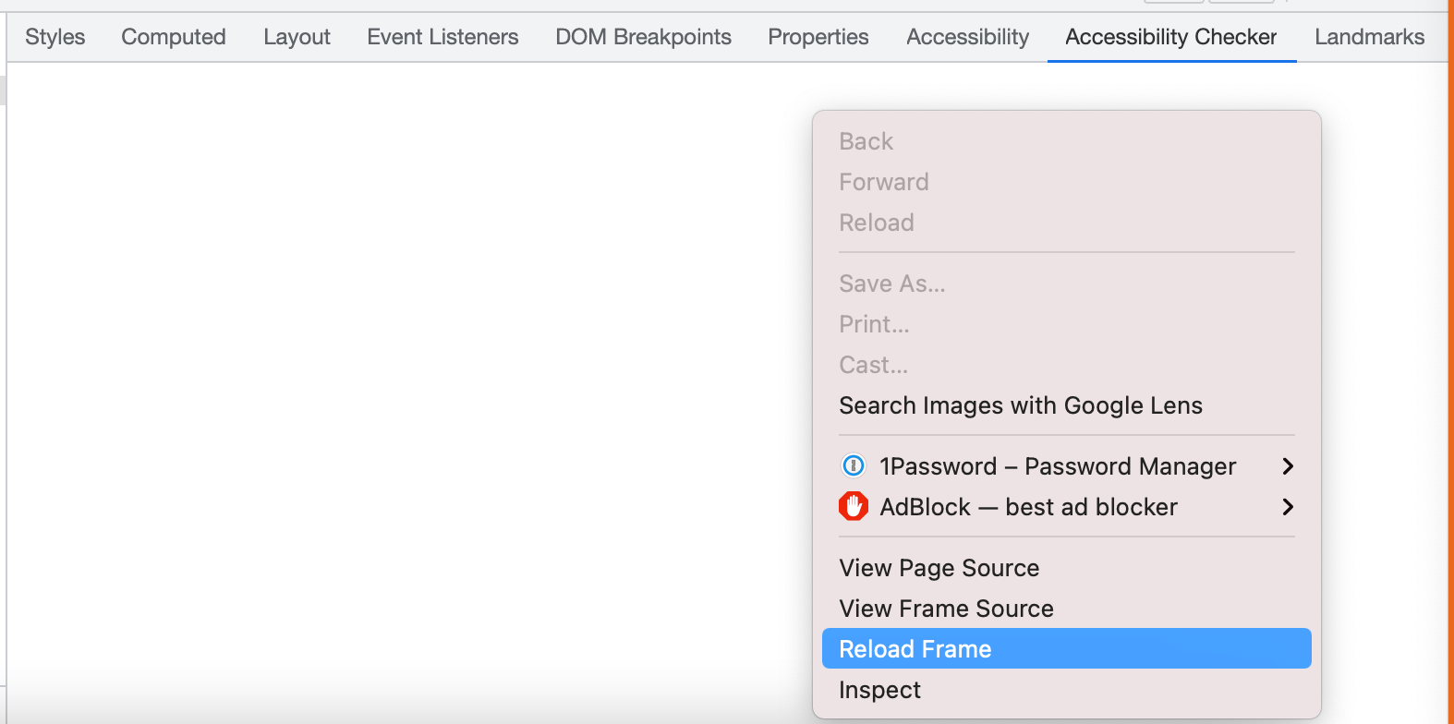Click the Save As... menu item
The width and height of the screenshot is (1454, 724).
coord(891,283)
